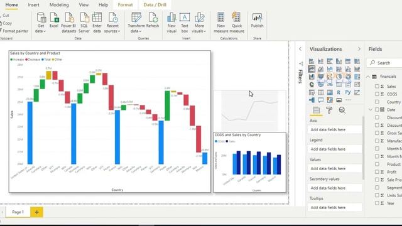Open the Format ribbon tab
Image resolution: width=402 pixels, height=226 pixels.
tap(125, 5)
